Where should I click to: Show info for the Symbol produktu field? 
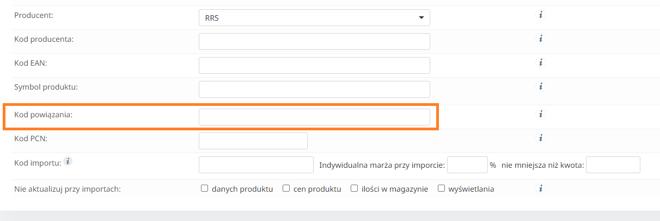(x=540, y=86)
